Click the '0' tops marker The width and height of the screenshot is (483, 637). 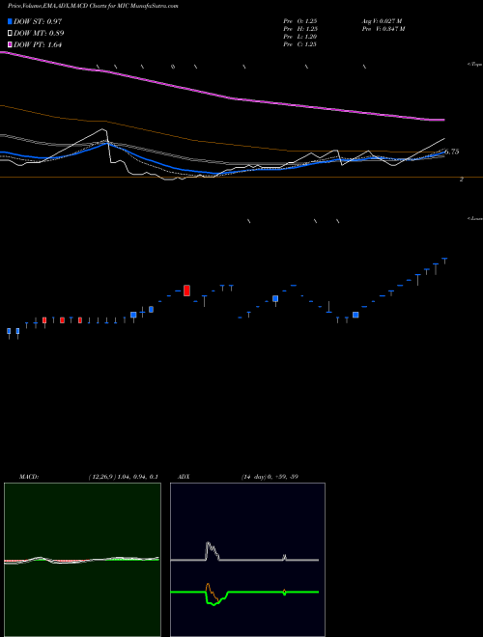pyautogui.click(x=173, y=67)
